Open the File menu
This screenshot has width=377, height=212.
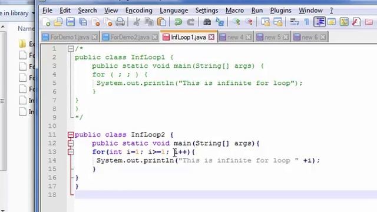(47, 11)
